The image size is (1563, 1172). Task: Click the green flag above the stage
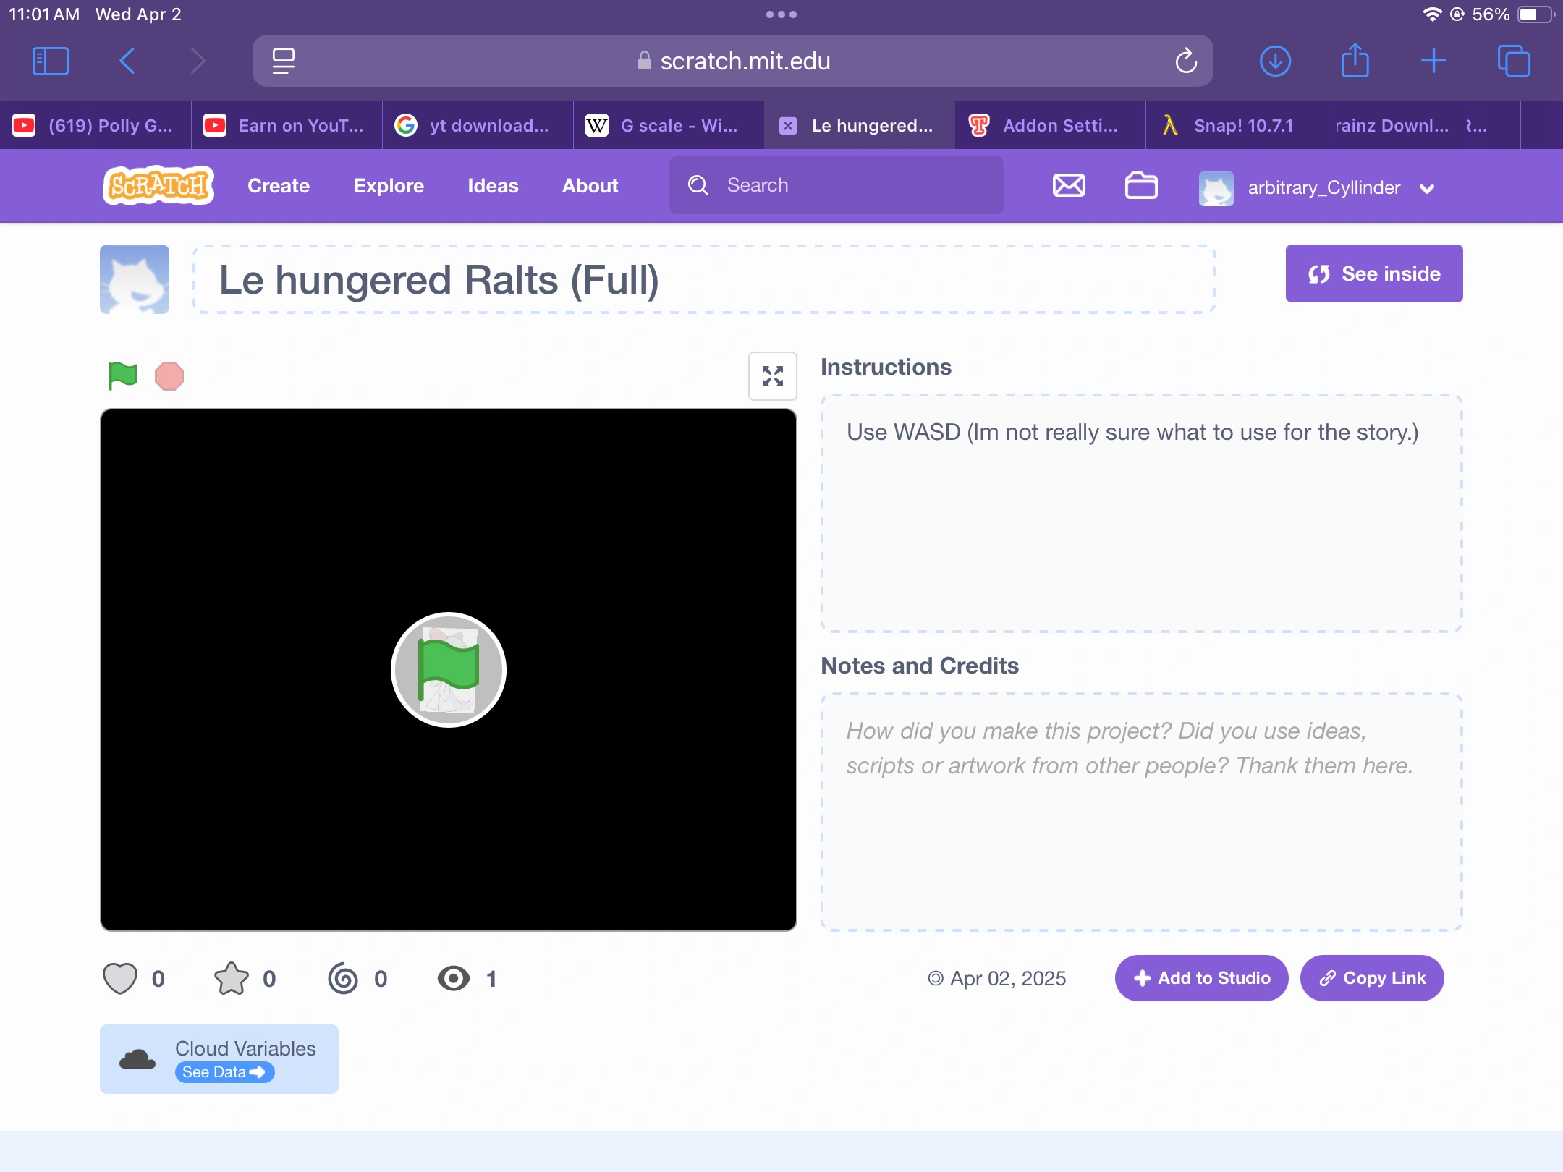122,375
